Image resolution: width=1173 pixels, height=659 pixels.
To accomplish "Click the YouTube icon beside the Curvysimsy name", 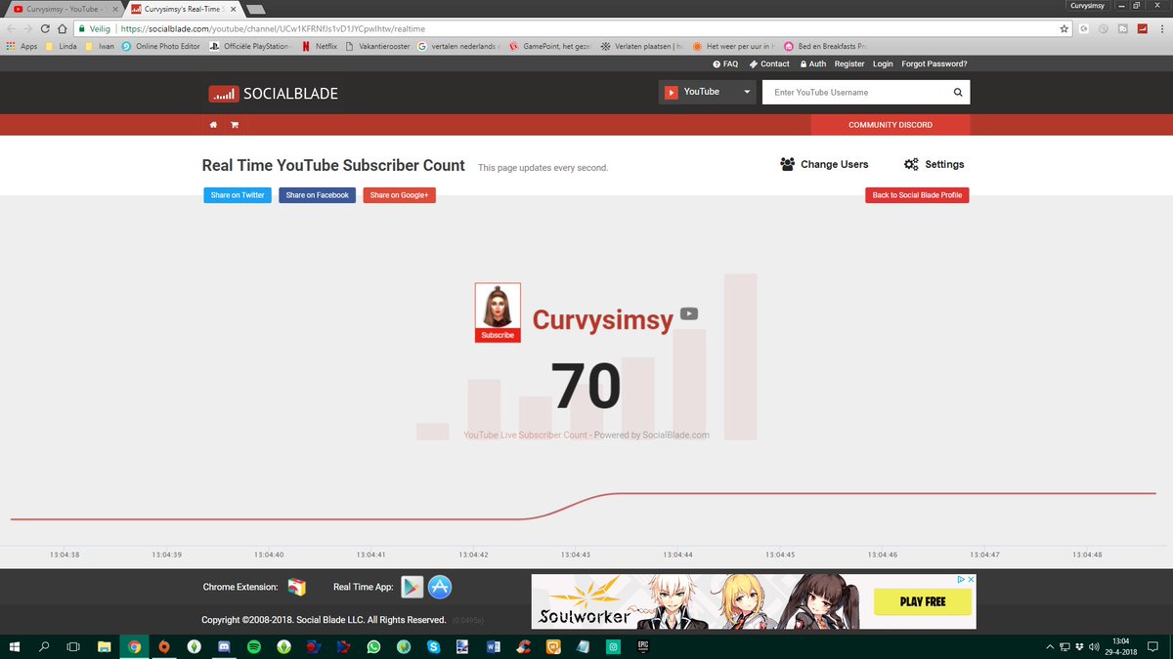I will click(689, 313).
